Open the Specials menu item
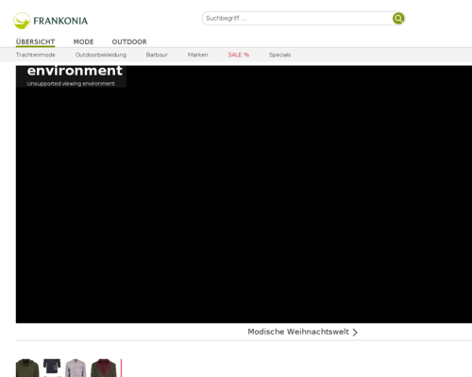This screenshot has height=377, width=472. pyautogui.click(x=279, y=55)
